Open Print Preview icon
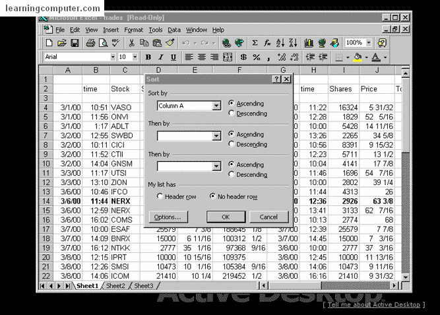The image size is (440, 315). [104, 43]
